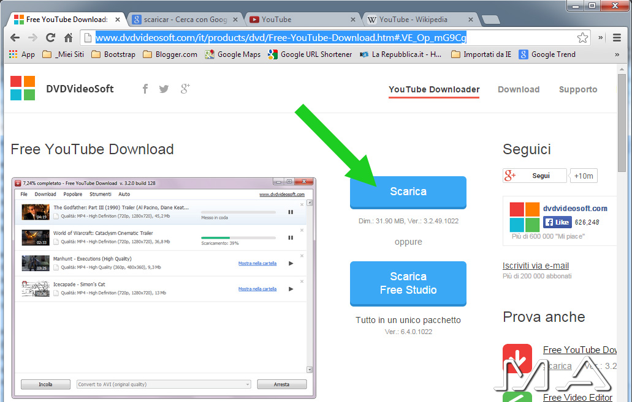This screenshot has height=402, width=632.
Task: Click the Facebook Like button
Action: coord(557,222)
